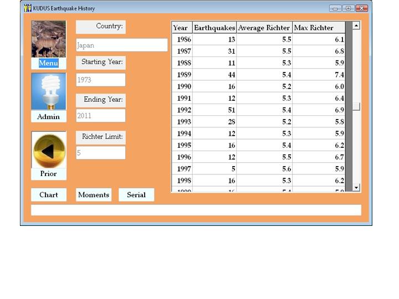
Task: Open the Chart view
Action: point(49,195)
